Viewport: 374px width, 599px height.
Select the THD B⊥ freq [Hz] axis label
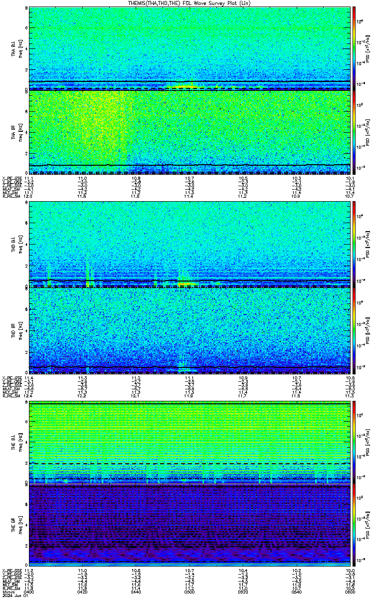point(16,245)
